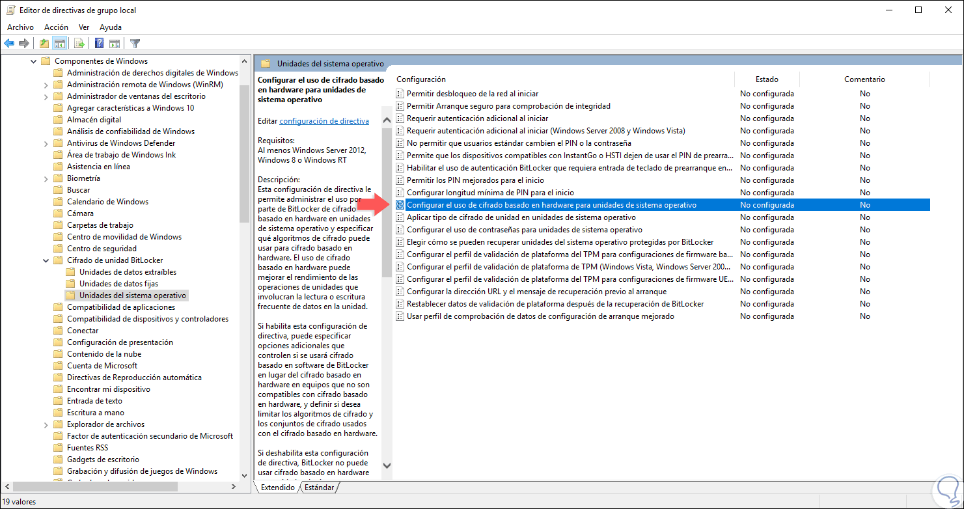This screenshot has width=964, height=509.
Task: Open filter options funnel icon
Action: 135,44
